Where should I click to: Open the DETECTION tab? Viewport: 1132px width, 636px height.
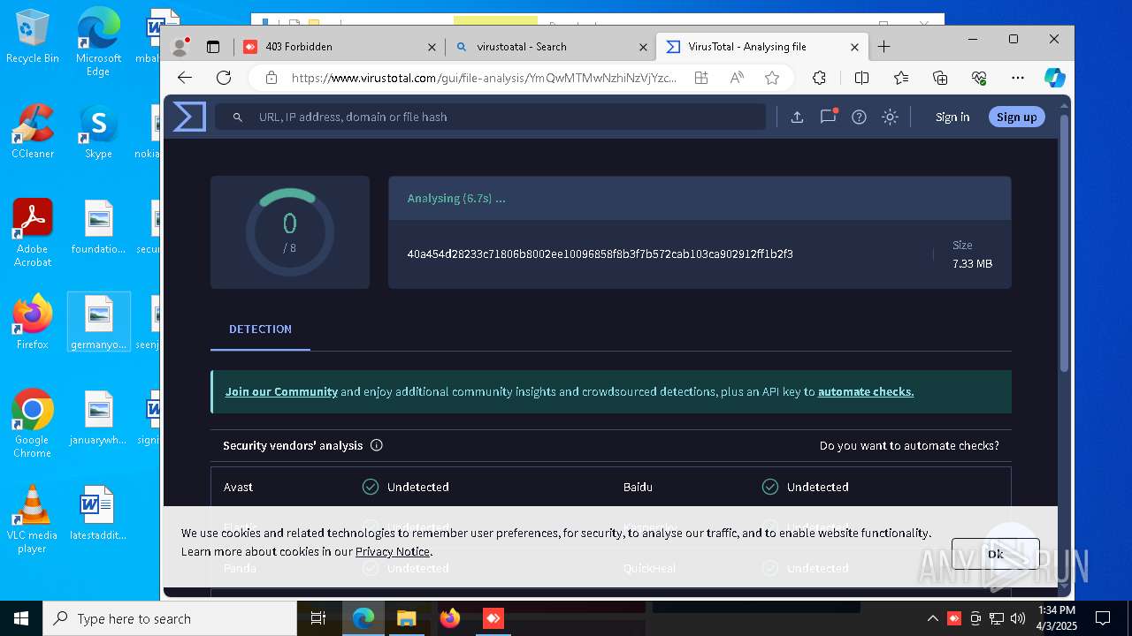(x=260, y=329)
